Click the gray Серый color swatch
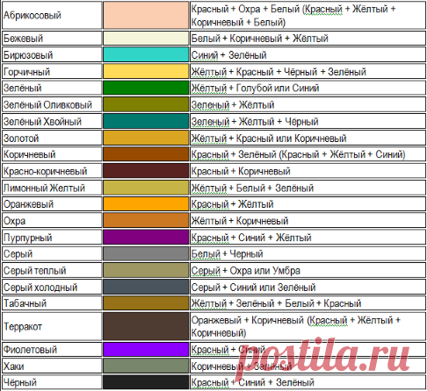427x391 pixels. pyautogui.click(x=146, y=253)
